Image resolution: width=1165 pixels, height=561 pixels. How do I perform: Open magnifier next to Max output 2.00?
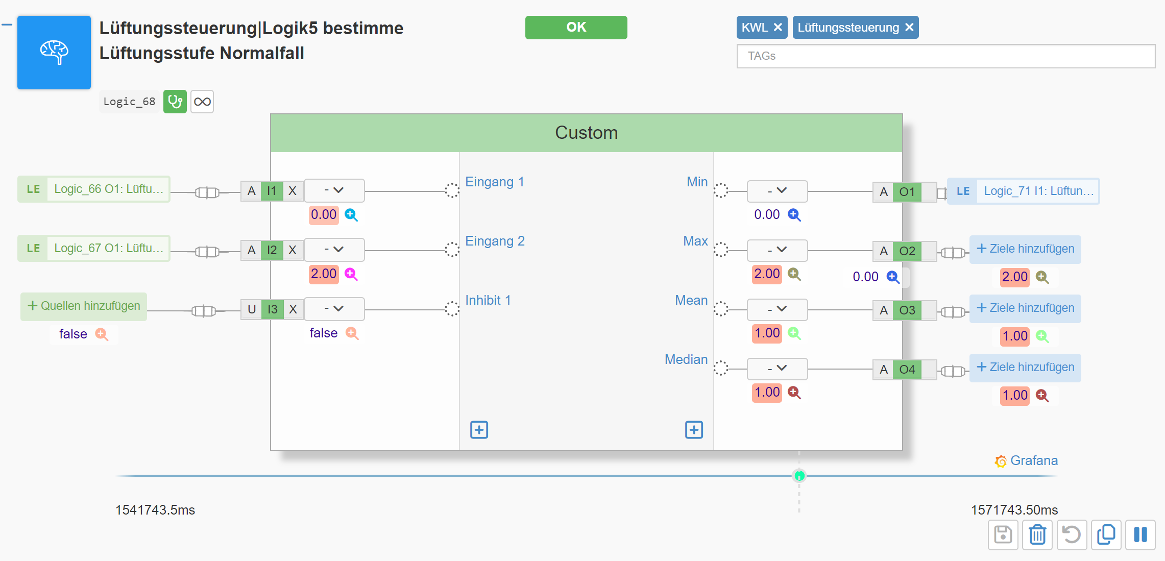794,274
